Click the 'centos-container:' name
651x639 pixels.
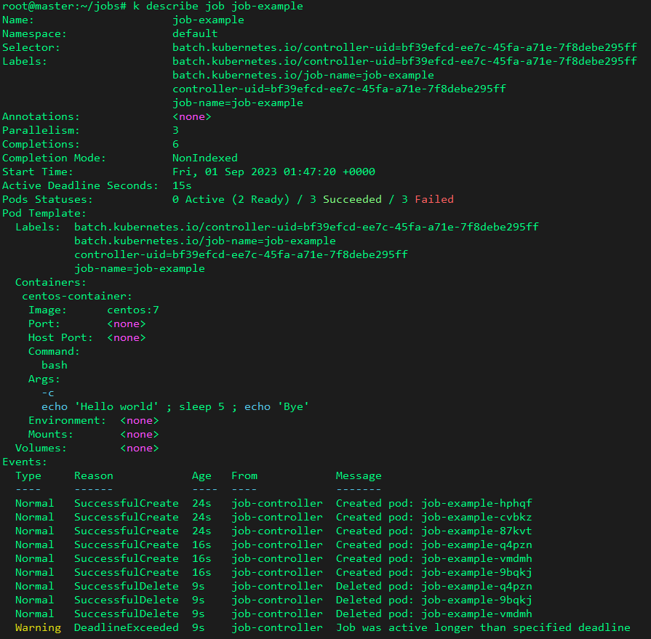pos(77,297)
